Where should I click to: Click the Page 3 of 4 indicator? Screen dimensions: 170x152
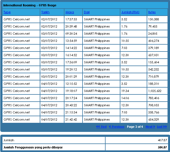point(135,127)
